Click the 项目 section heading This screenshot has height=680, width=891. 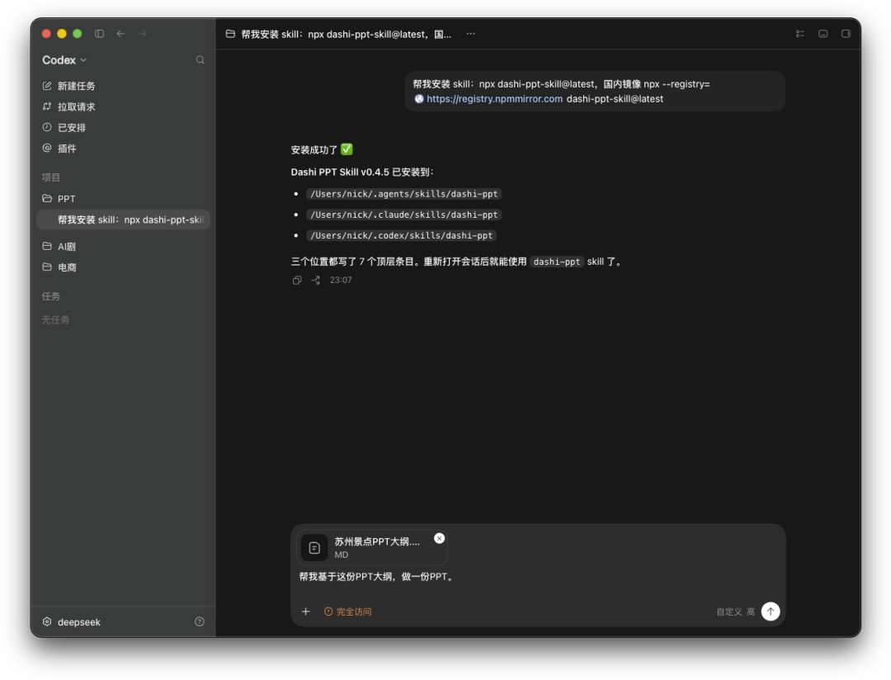click(50, 177)
